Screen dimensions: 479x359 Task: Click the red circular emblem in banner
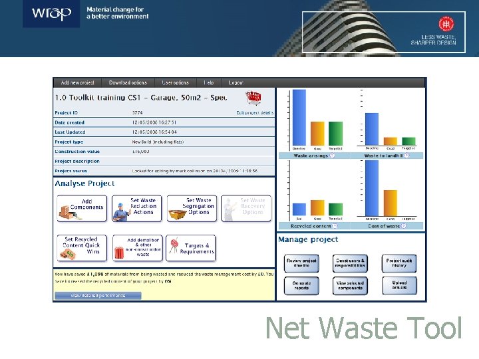446,24
